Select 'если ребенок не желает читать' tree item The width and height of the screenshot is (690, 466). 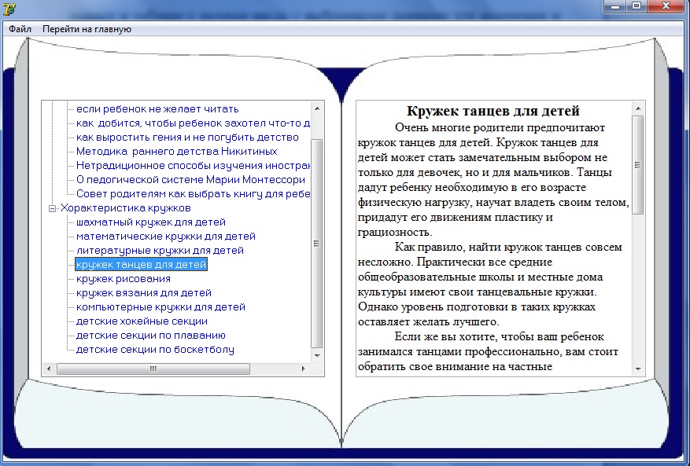[157, 109]
